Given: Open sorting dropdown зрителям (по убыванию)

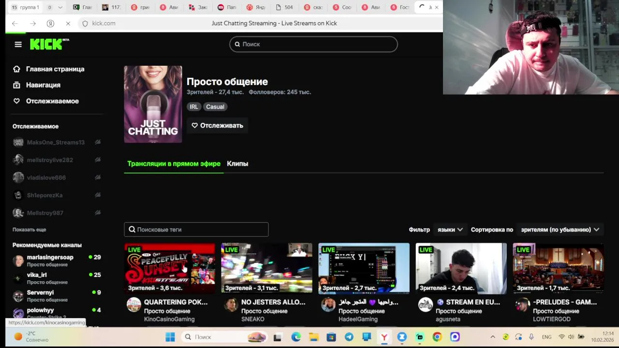Looking at the screenshot, I should point(560,230).
